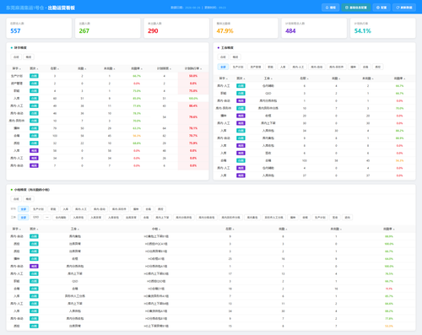Select the red 290 absent card
422x335 pixels.
176,28
